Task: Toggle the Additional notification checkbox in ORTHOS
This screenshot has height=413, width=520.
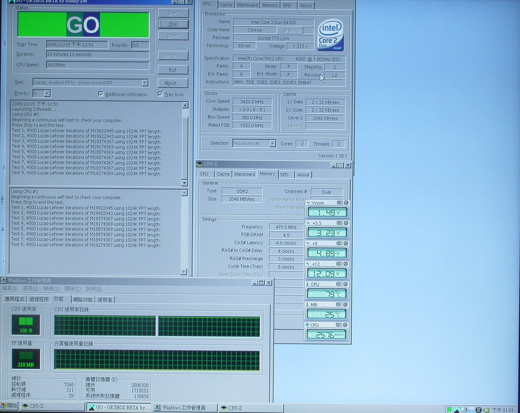Action: (101, 94)
